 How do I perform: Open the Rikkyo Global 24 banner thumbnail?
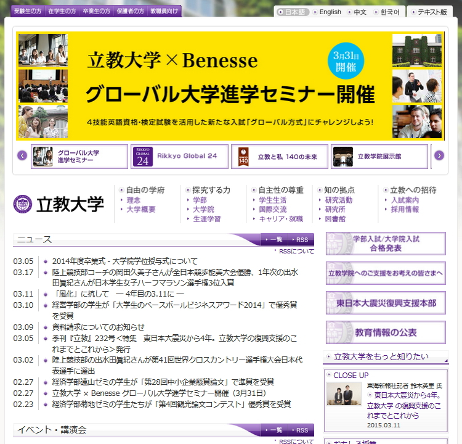(179, 157)
